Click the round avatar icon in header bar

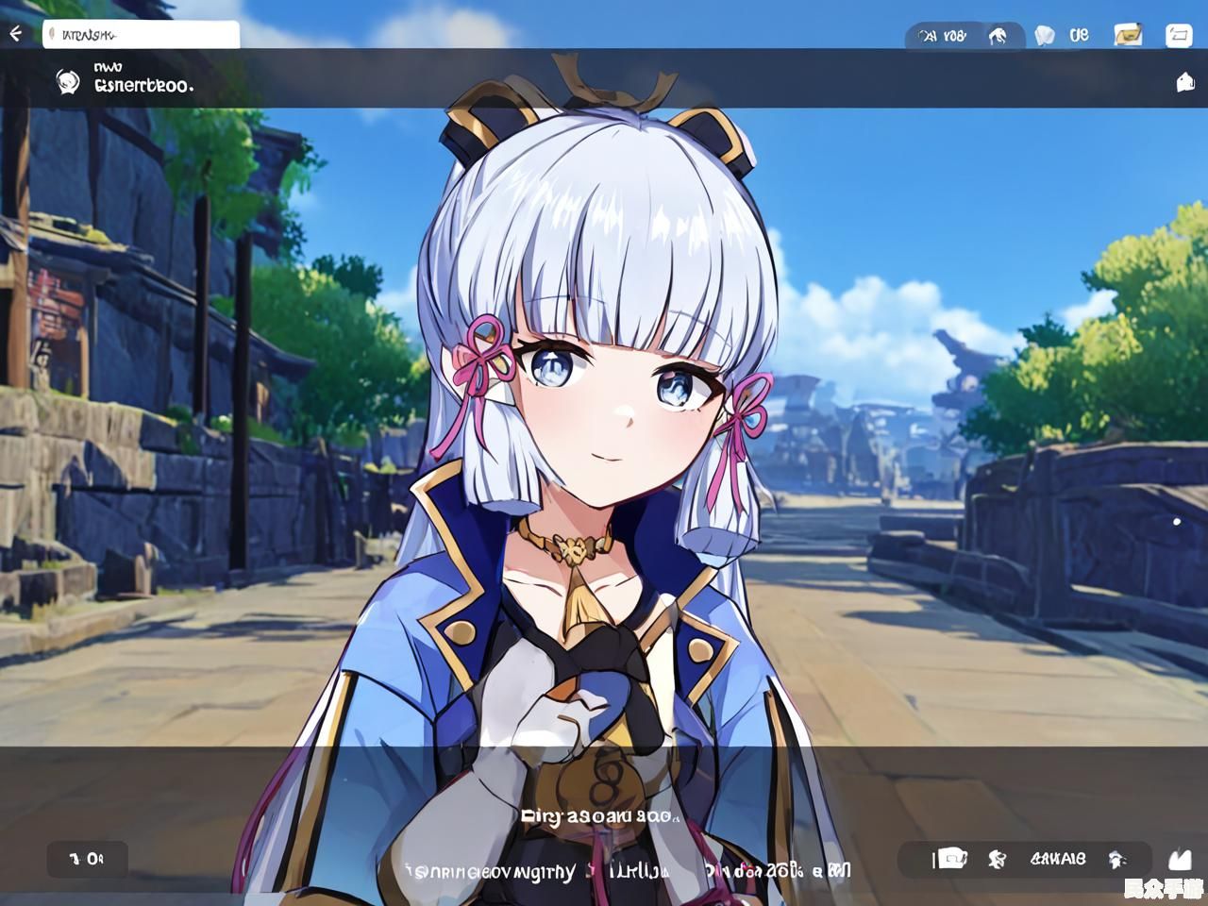(x=68, y=82)
